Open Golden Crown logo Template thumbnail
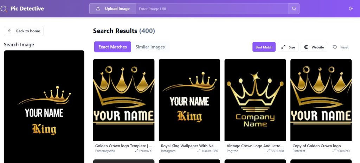 coord(124,100)
